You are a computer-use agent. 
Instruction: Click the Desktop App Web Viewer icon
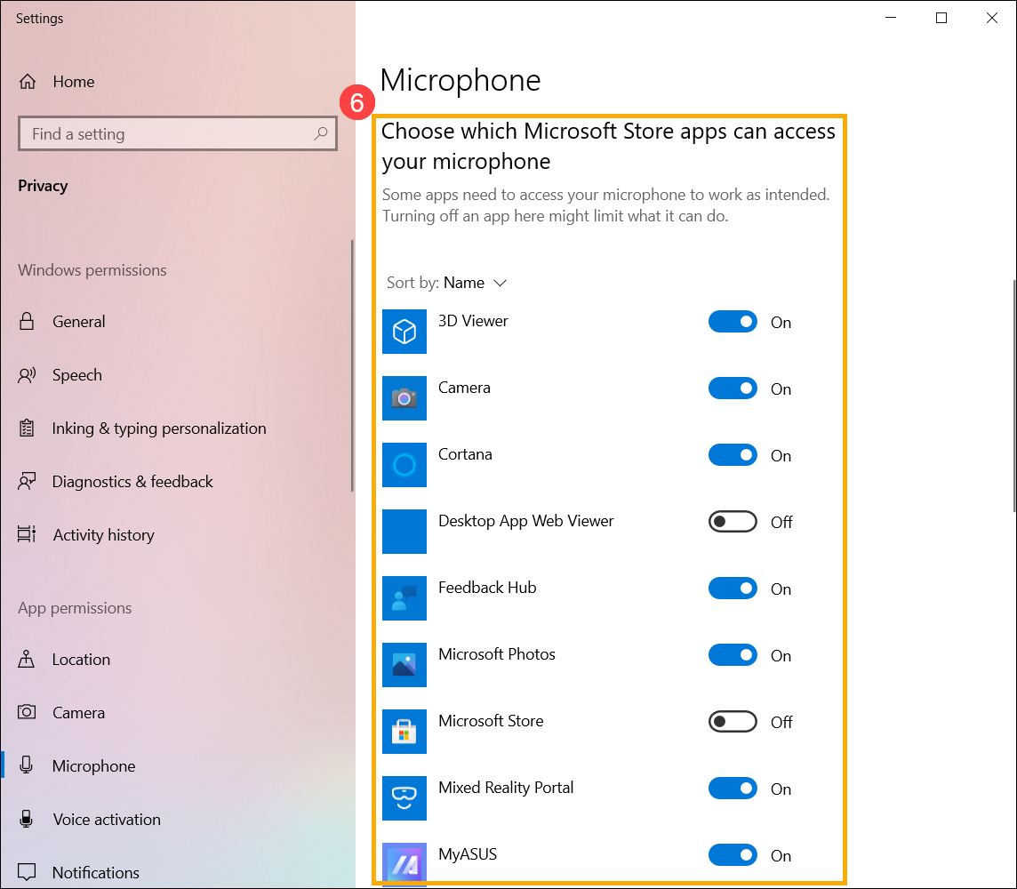404,532
